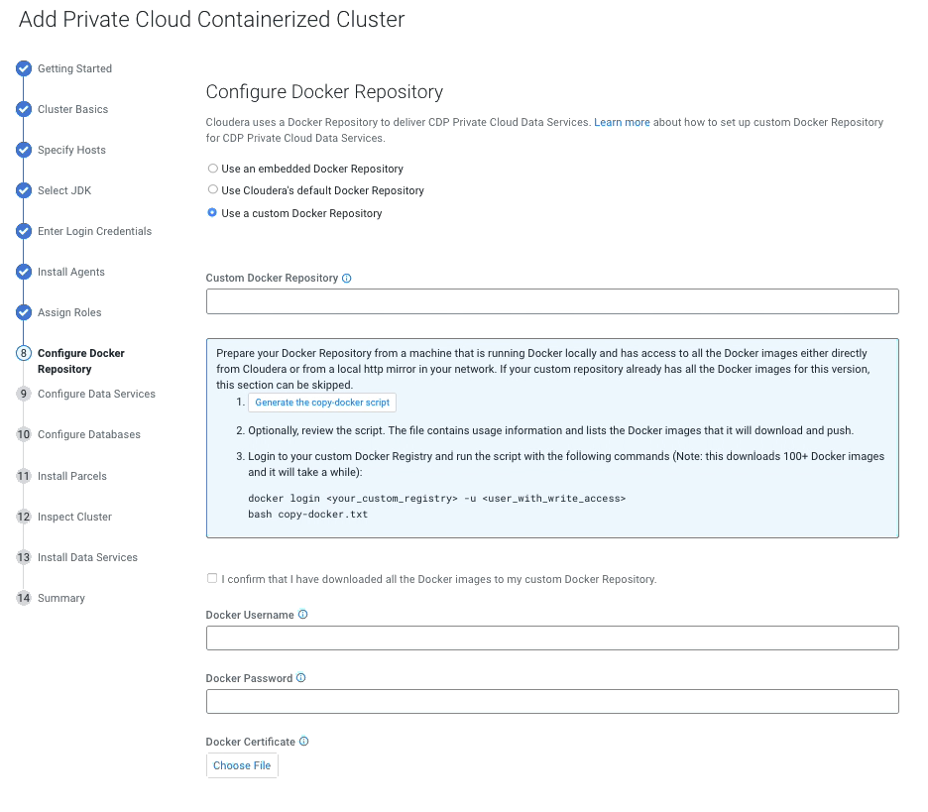
Task: Click into the Docker Password field
Action: [x=552, y=702]
